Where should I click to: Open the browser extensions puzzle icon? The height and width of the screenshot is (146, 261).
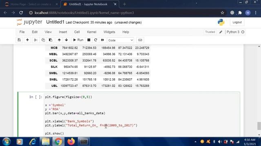(240, 13)
